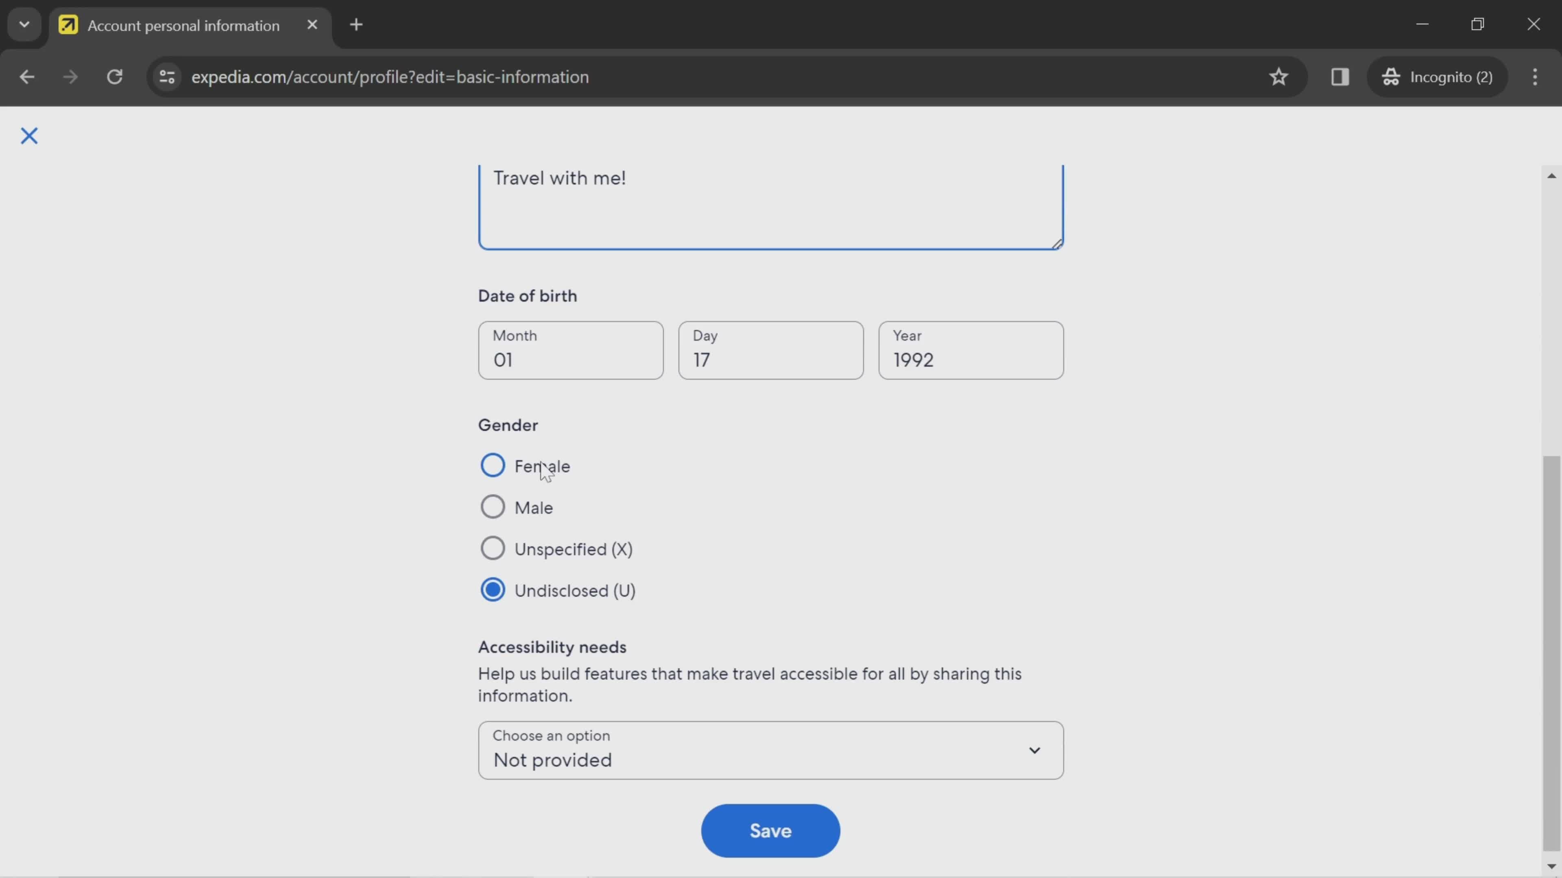Click the browser forward navigation arrow
This screenshot has height=878, width=1562.
point(69,76)
